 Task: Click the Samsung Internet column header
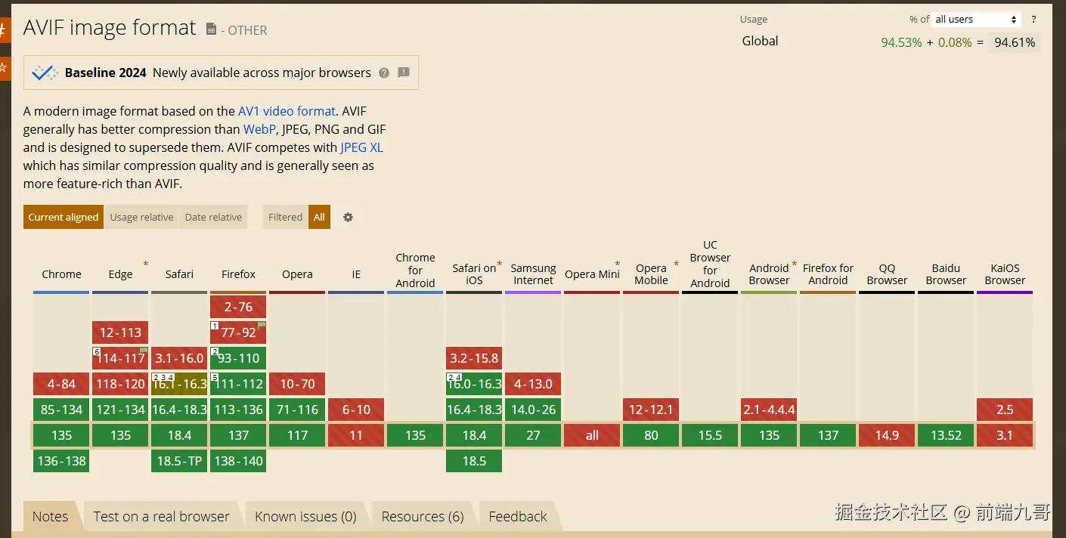533,274
